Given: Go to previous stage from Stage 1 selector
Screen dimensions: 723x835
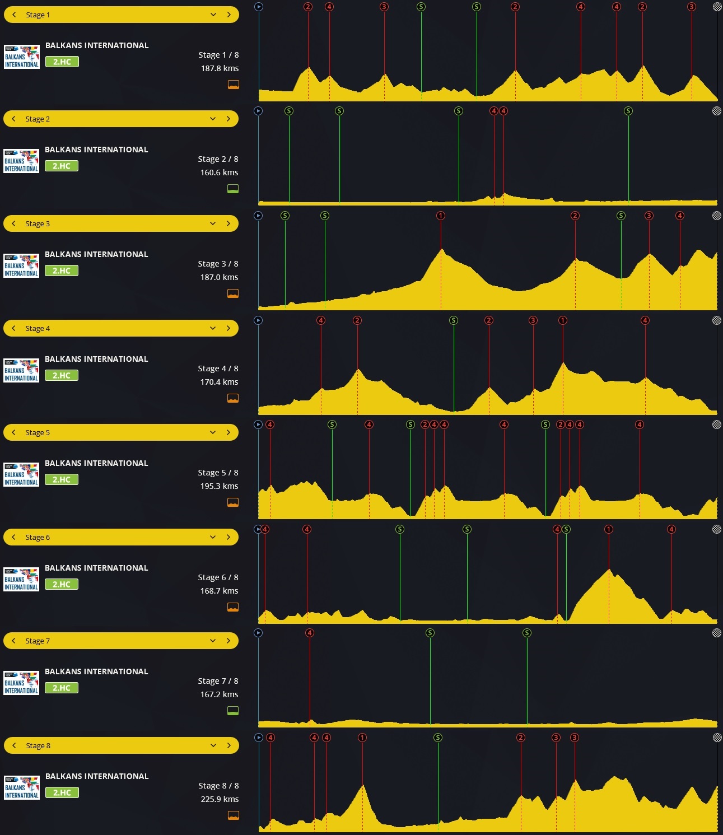Looking at the screenshot, I should (x=14, y=15).
